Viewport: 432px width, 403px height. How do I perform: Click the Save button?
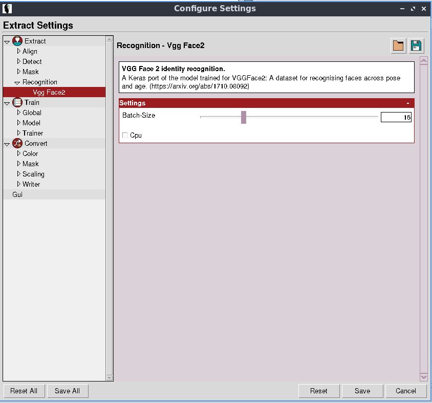[362, 391]
